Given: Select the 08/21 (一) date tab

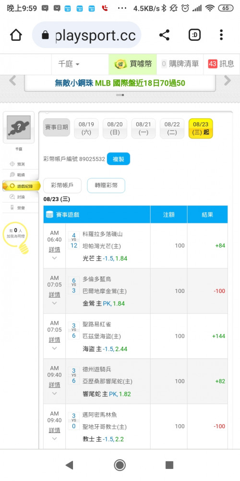Looking at the screenshot, I should point(144,128).
